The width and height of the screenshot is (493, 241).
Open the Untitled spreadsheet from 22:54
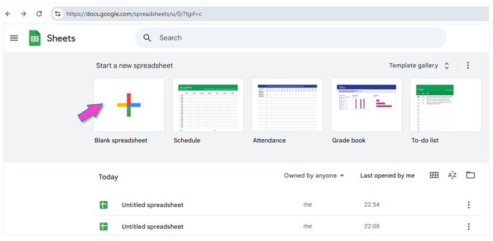click(152, 205)
